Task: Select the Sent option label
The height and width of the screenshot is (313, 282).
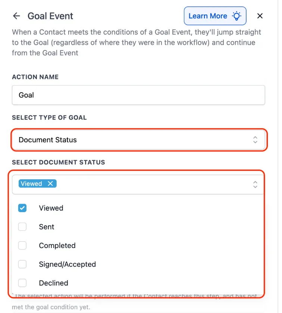Action: 46,227
